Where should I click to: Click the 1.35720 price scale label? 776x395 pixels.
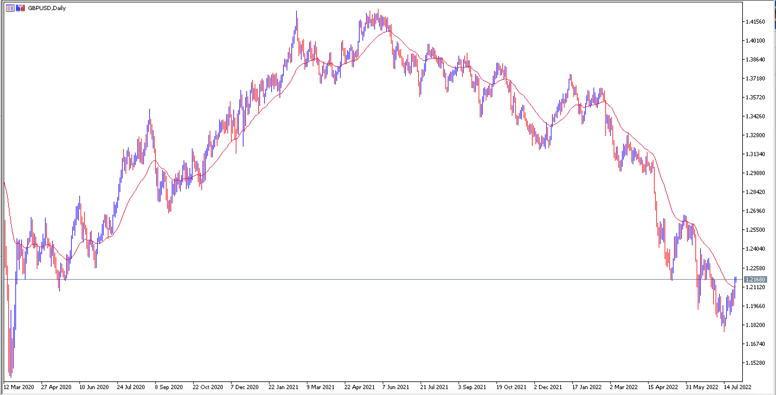tap(755, 97)
